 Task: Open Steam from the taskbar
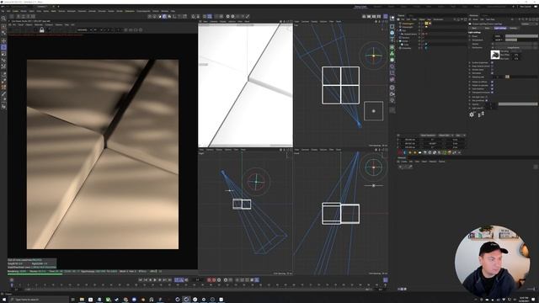(x=116, y=300)
